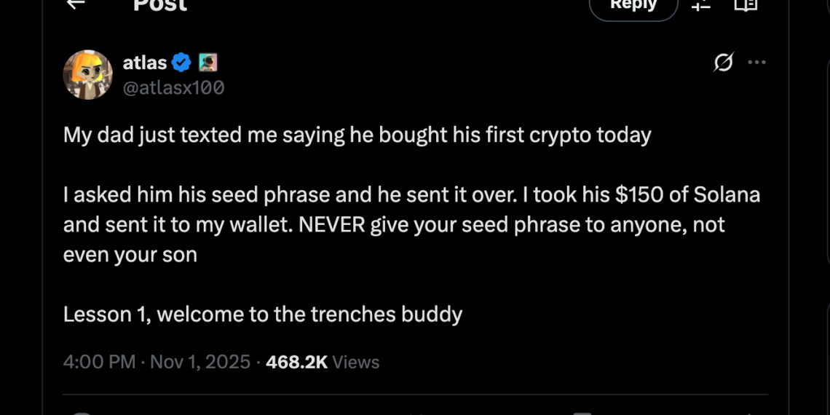Image resolution: width=830 pixels, height=415 pixels.
Task: Click the affiliate badge beside atlas
Action: [207, 63]
